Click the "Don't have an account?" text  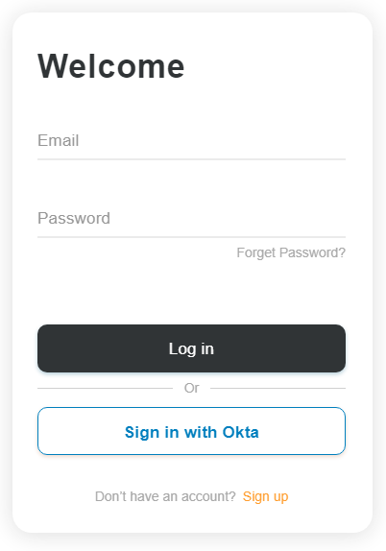[x=165, y=496]
